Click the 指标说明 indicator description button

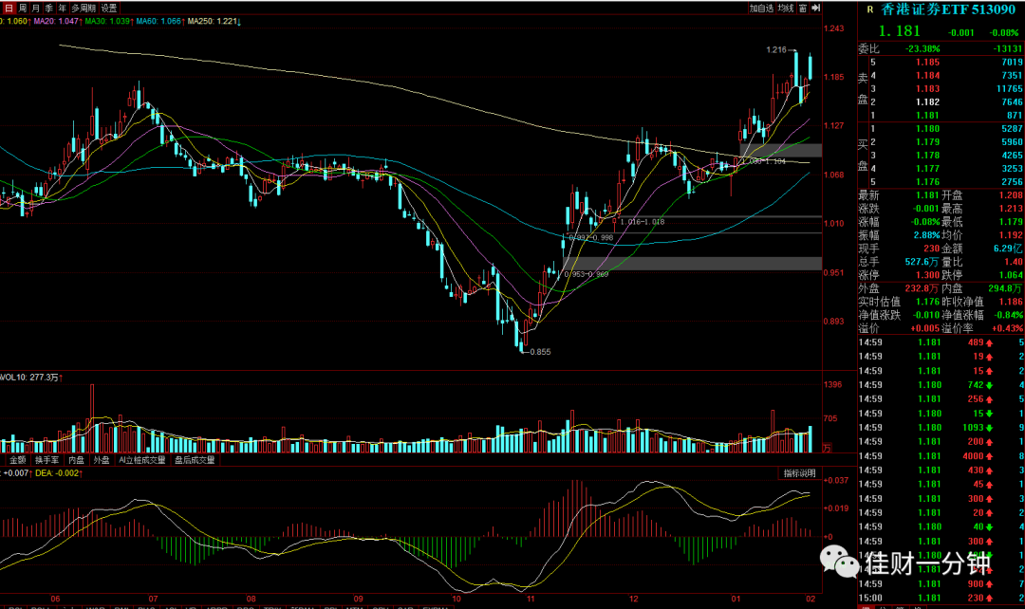799,473
